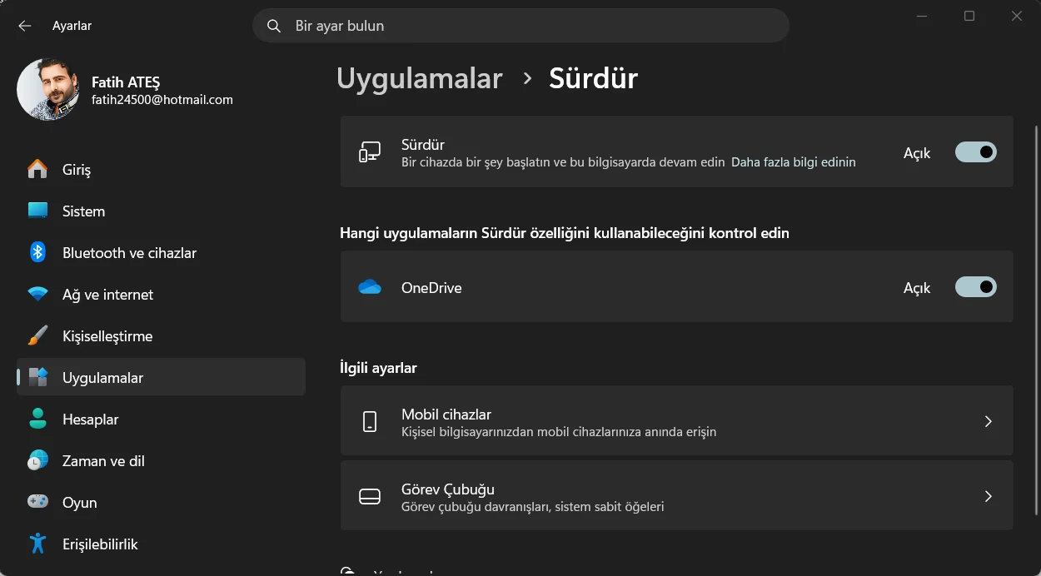Close the Ayarlar window
The height and width of the screenshot is (576, 1041).
1017,16
